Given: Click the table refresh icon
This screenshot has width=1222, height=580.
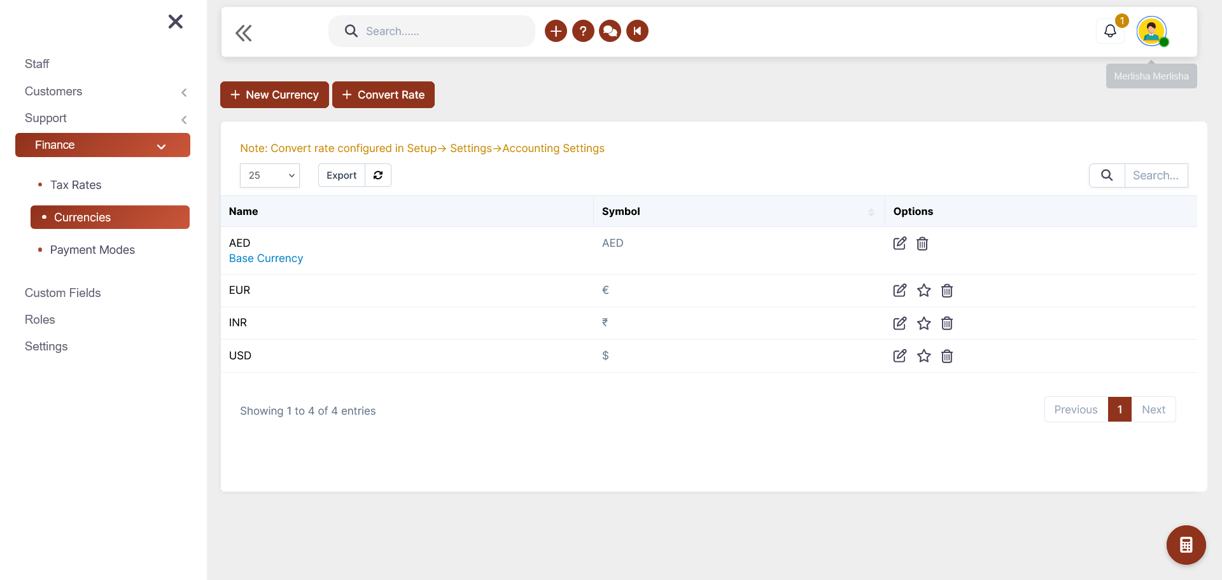Looking at the screenshot, I should (378, 176).
